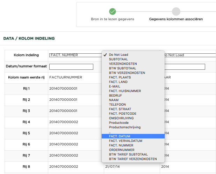Open the FACT. NUMMER column dropdown
The width and height of the screenshot is (216, 174).
point(75,55)
